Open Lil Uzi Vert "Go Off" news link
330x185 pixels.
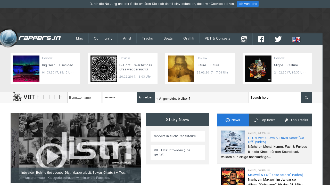(x=276, y=140)
